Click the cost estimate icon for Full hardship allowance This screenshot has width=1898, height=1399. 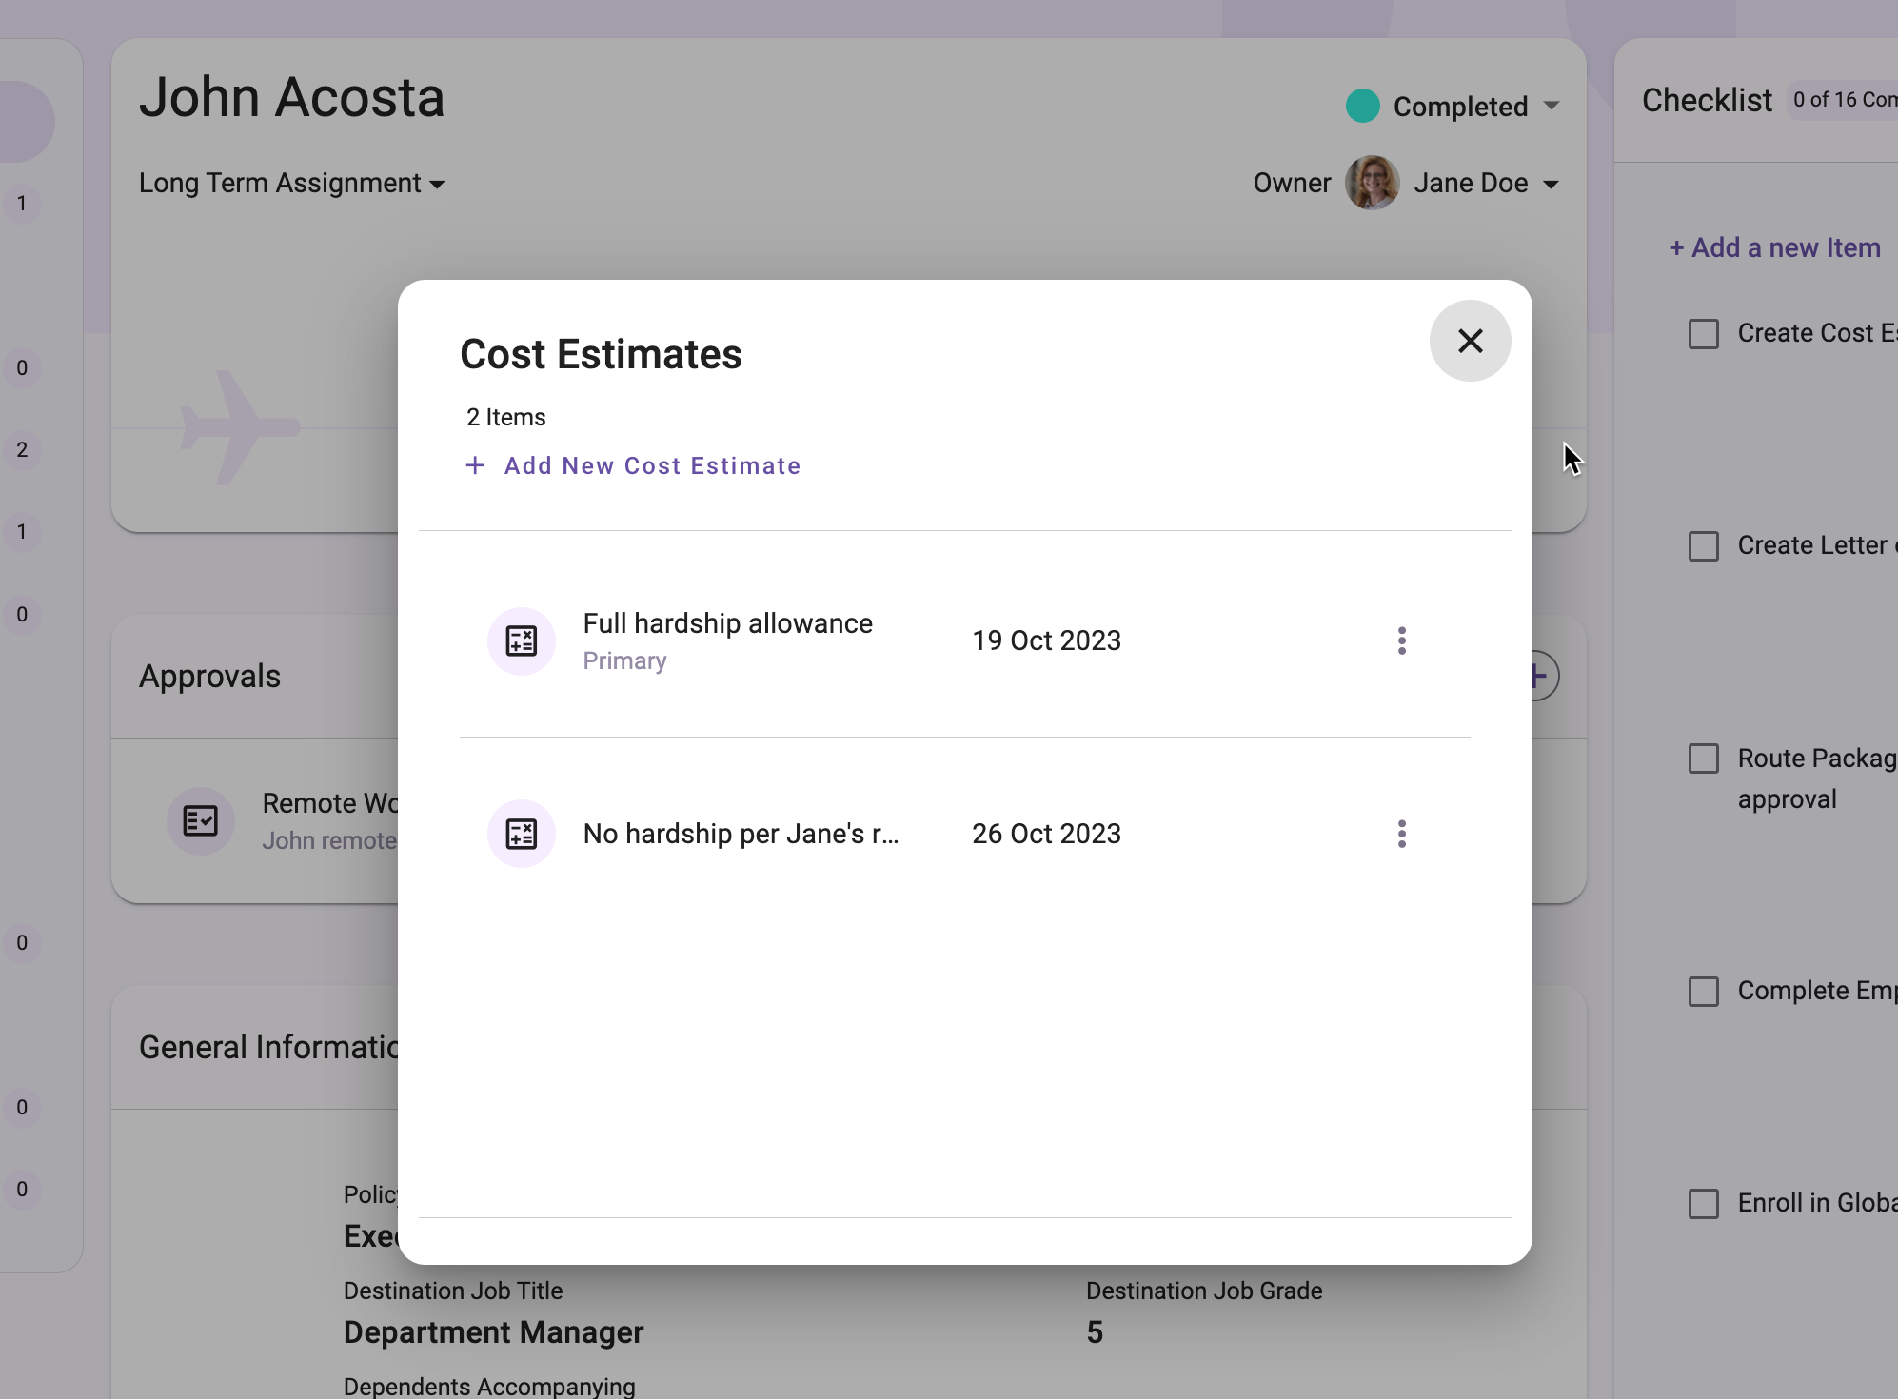520,640
